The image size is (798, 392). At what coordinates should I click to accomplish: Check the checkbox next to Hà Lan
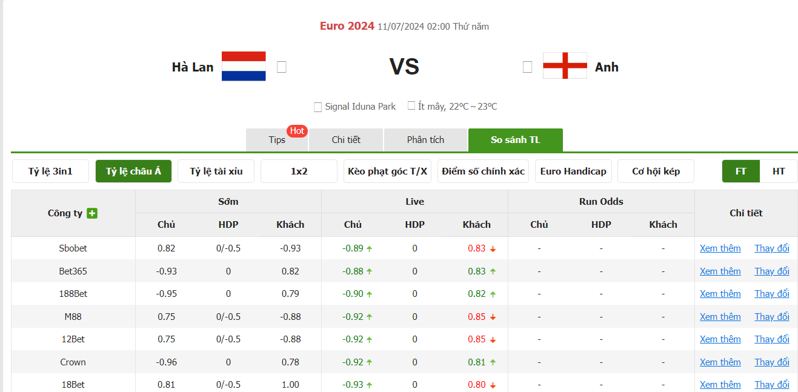281,67
